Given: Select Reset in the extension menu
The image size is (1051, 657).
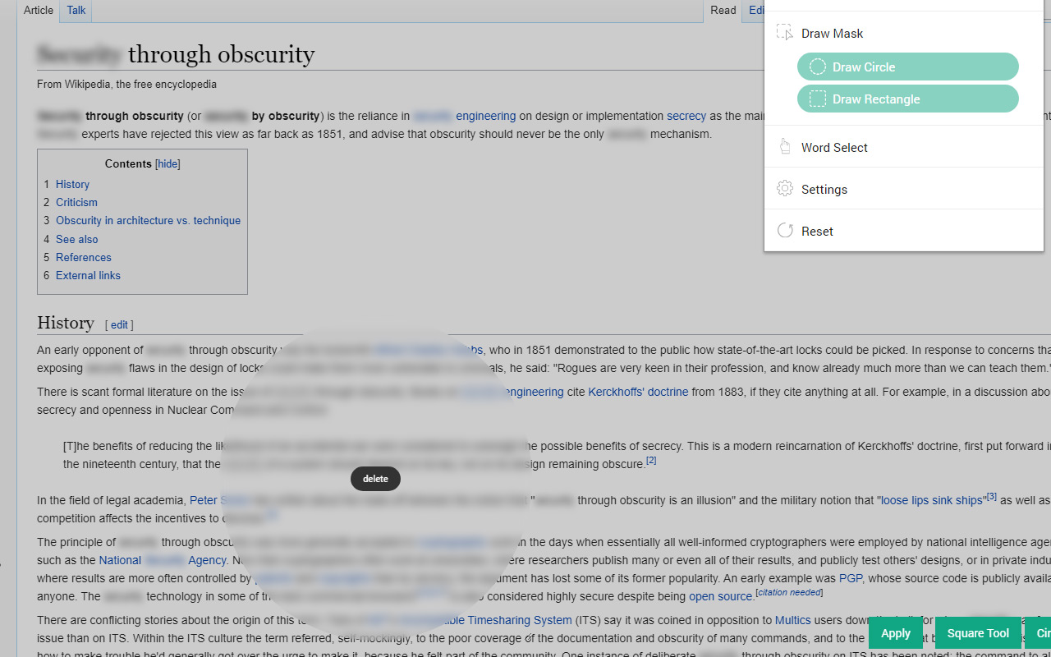Looking at the screenshot, I should (904, 231).
